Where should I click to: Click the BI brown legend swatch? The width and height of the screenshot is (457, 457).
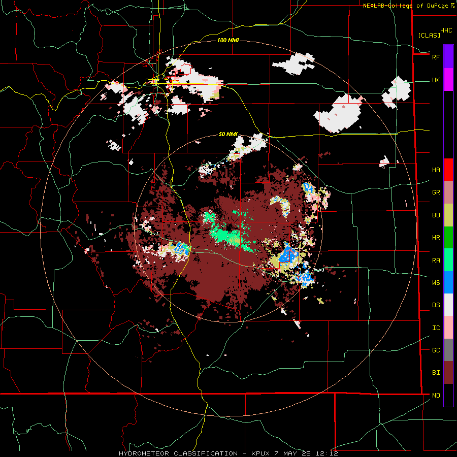[448, 373]
